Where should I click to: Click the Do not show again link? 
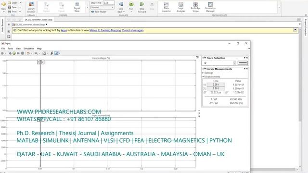click(x=133, y=30)
